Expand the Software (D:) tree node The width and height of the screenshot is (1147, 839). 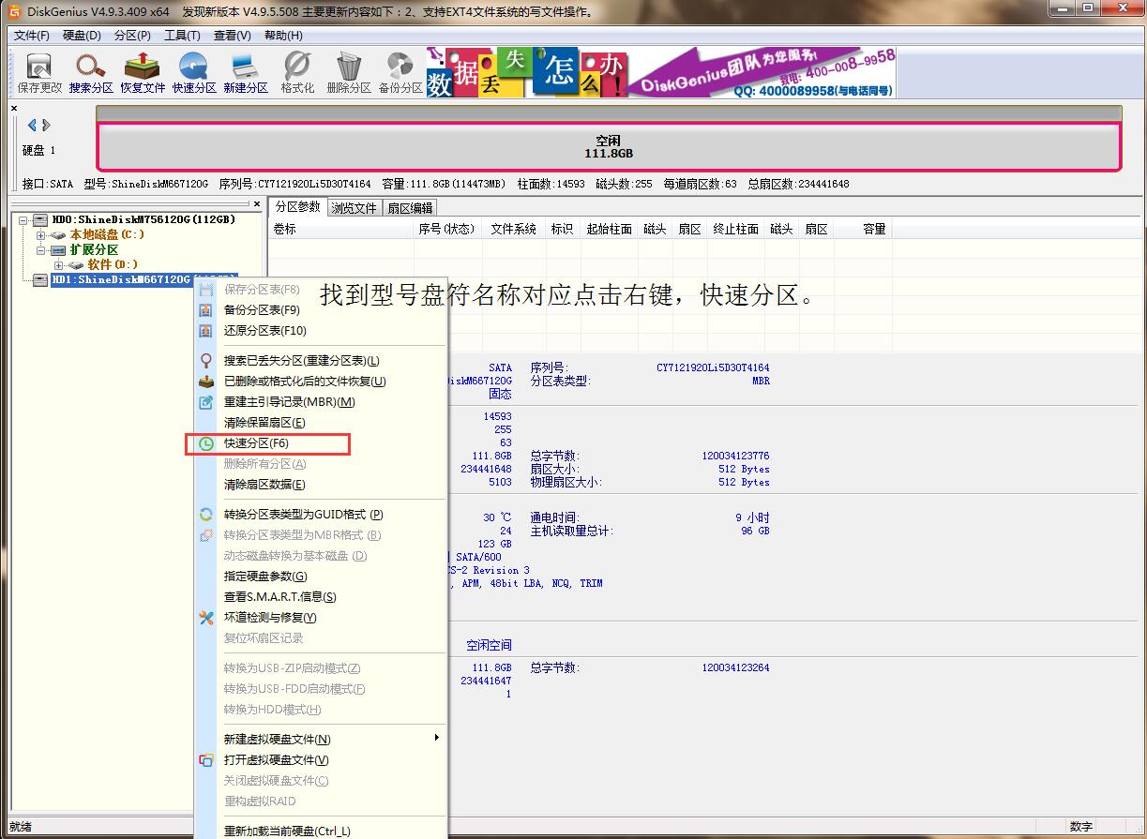tap(58, 265)
